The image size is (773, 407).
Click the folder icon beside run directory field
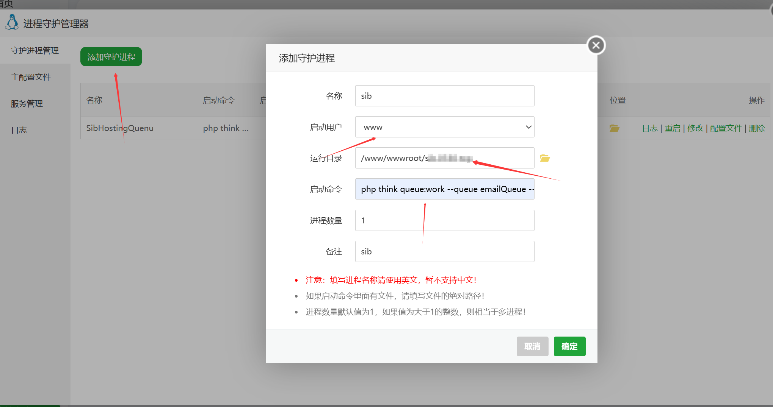(x=545, y=158)
